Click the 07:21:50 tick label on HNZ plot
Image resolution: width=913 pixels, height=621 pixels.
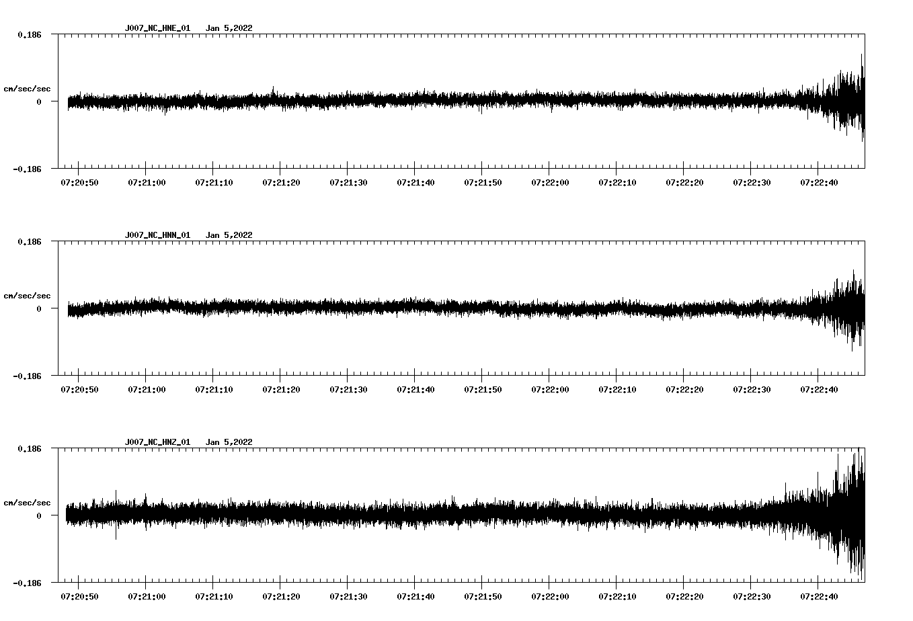point(483,596)
